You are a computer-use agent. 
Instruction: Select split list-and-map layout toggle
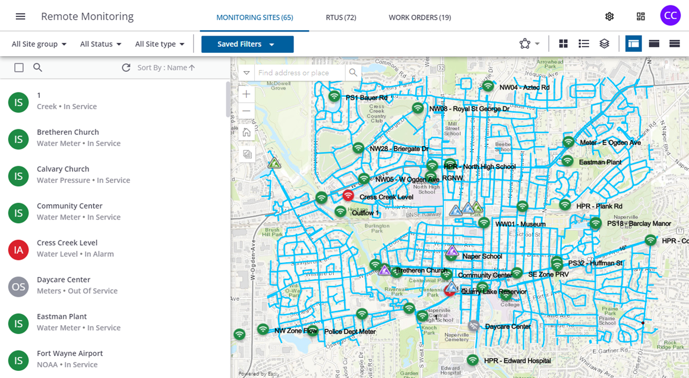click(633, 43)
